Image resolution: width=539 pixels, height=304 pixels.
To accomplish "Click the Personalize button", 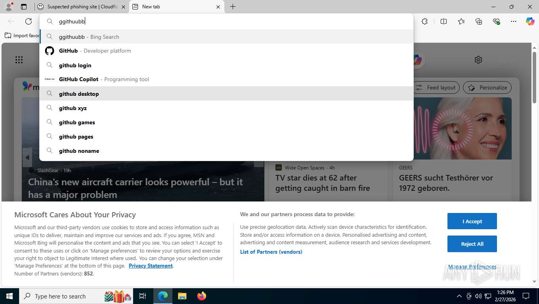I will point(487,87).
